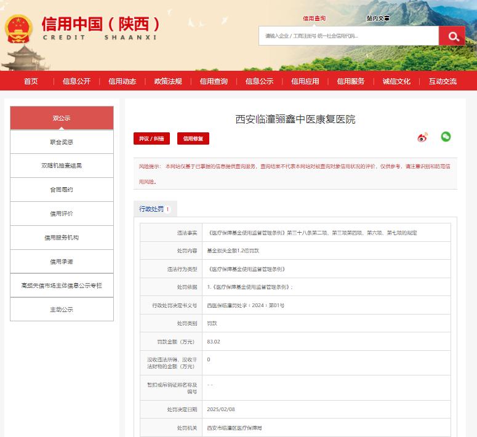Focus the enterprise name search field

[348, 36]
